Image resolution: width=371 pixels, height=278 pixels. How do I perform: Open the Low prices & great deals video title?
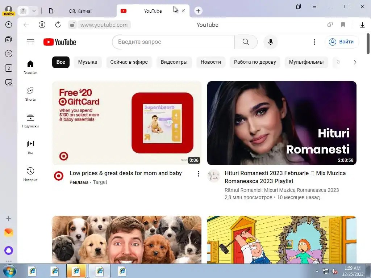point(126,173)
